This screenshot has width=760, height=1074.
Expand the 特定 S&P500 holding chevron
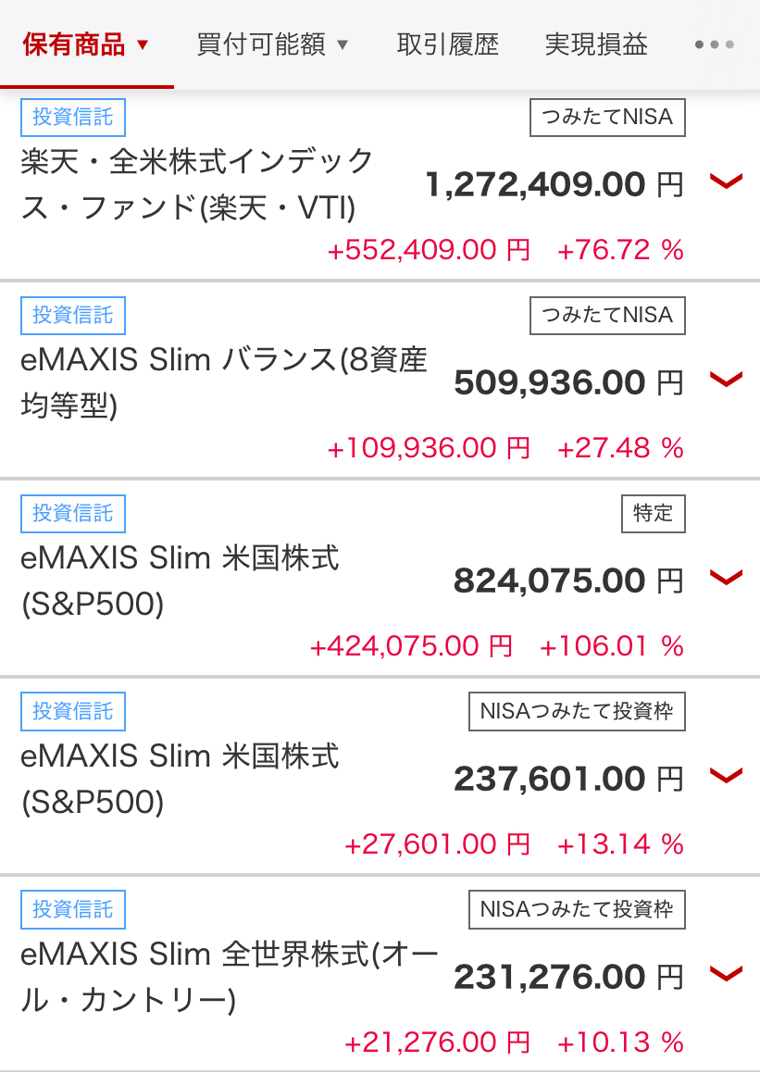726,578
